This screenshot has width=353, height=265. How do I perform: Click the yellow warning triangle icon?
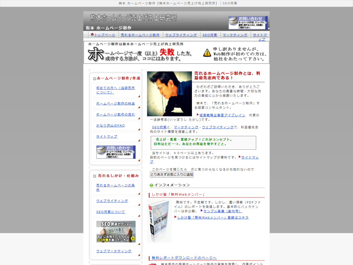[x=207, y=52]
